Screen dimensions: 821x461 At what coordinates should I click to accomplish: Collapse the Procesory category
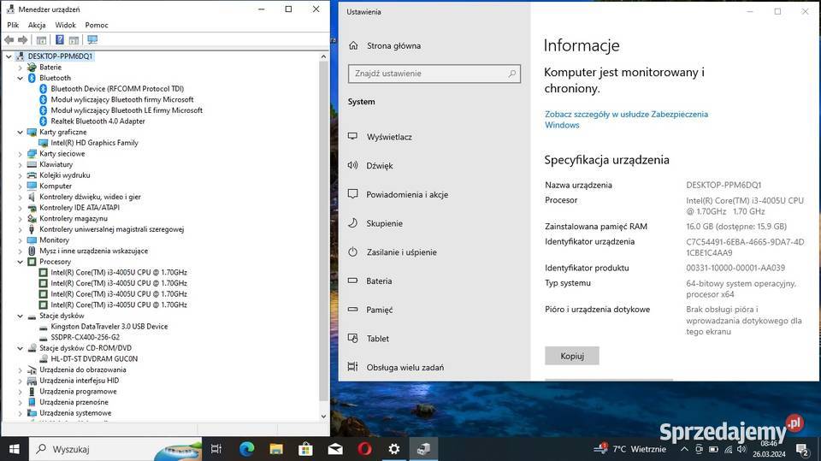(20, 262)
